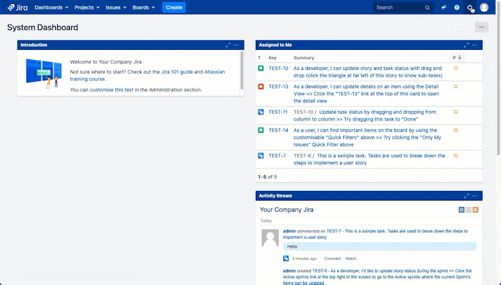
Task: Open TEST-10 summary about drag and drop
Action: click(x=368, y=72)
